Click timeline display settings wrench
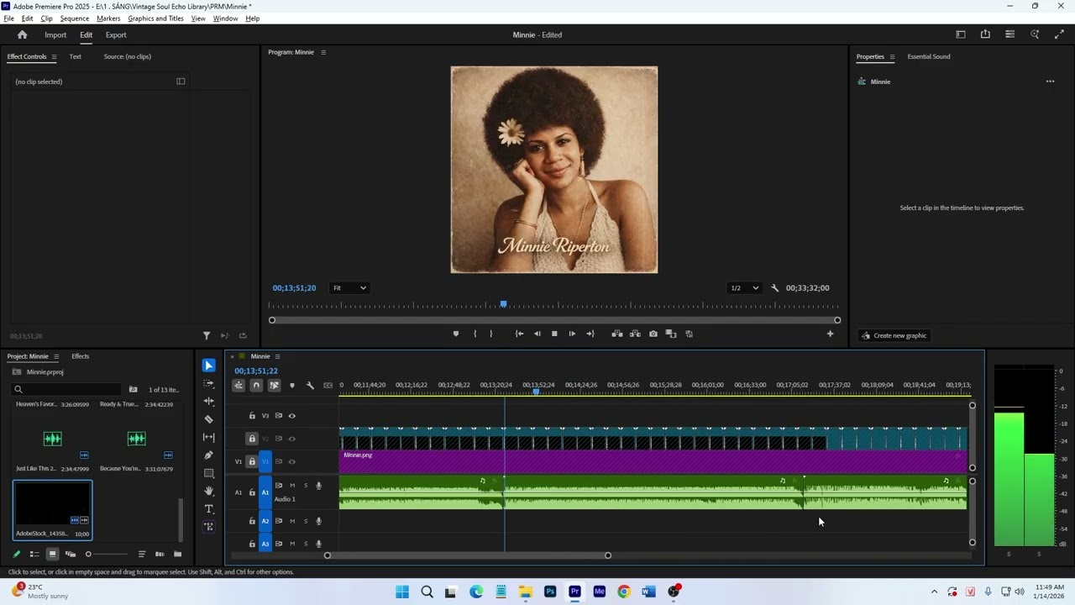1075x605 pixels. (310, 386)
